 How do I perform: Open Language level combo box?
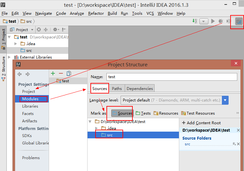click(x=175, y=100)
